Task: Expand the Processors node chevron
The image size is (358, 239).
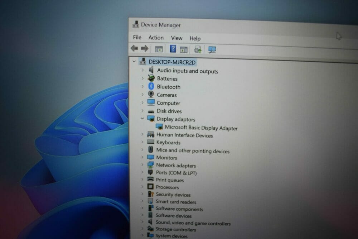Action: tap(142, 187)
